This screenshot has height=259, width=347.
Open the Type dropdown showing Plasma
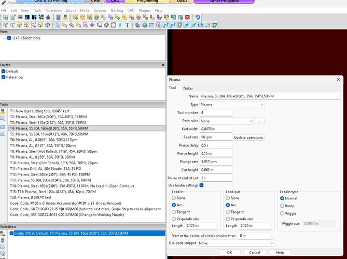232,105
